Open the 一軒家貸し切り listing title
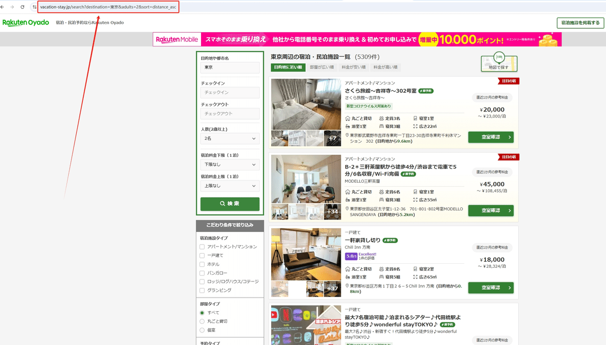 pyautogui.click(x=363, y=240)
